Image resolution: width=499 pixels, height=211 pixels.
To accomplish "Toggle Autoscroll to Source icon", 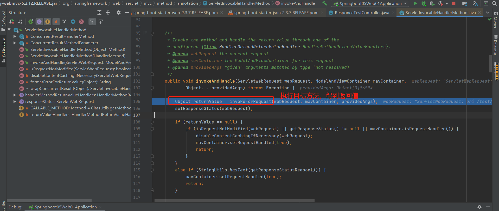I will coord(92,22).
